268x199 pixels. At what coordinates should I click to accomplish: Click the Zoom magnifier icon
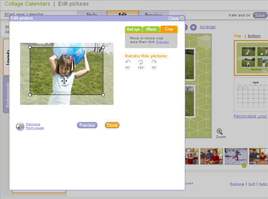coord(220,132)
